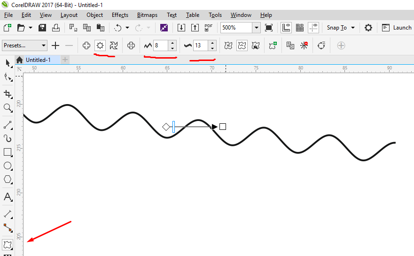Viewport: 414px width, 256px height.
Task: Click the Zipper frequency field
Action: [x=201, y=45]
